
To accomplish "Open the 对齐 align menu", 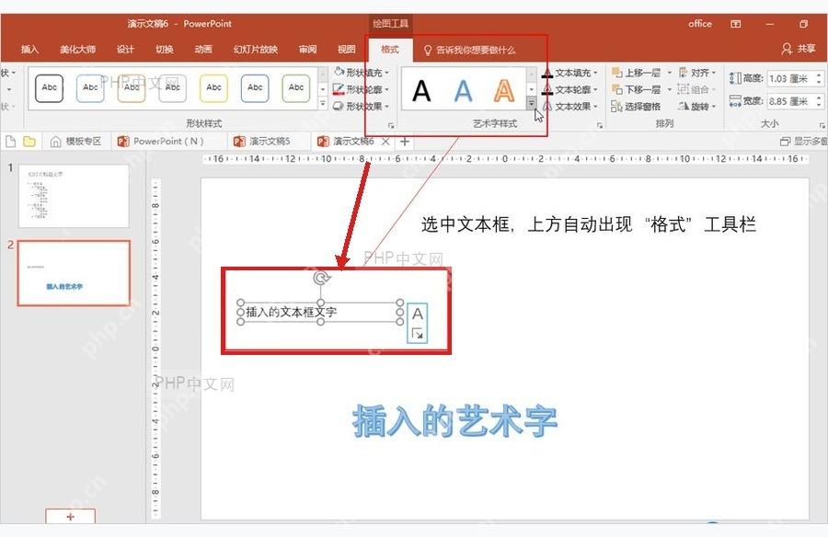I will [697, 73].
